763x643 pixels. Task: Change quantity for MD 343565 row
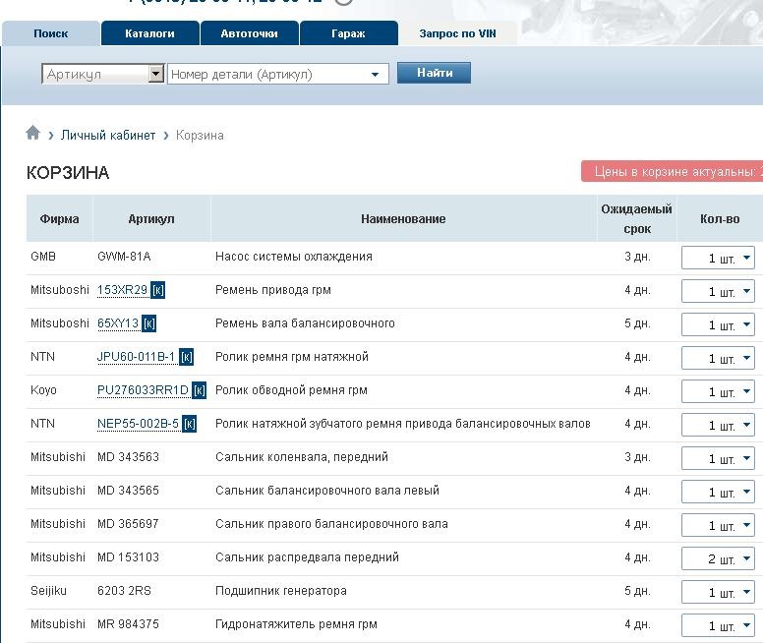click(x=718, y=492)
